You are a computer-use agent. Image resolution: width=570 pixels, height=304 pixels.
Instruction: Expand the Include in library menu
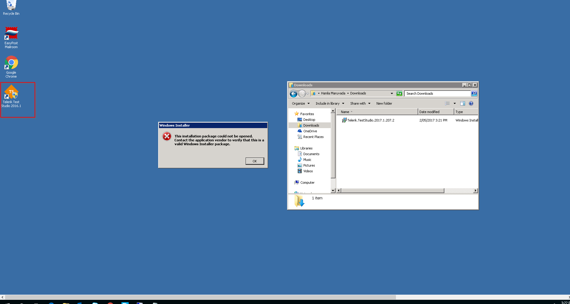(x=329, y=103)
